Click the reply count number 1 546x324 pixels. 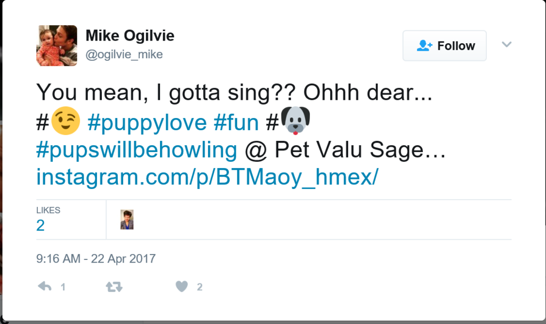point(63,287)
